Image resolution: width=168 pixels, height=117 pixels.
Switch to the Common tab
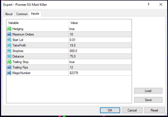point(22,14)
